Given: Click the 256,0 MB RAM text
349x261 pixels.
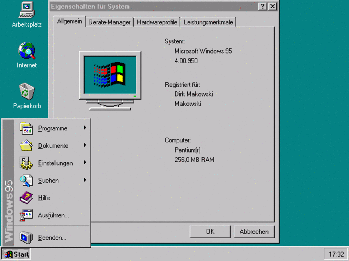Looking at the screenshot, I should (194, 160).
